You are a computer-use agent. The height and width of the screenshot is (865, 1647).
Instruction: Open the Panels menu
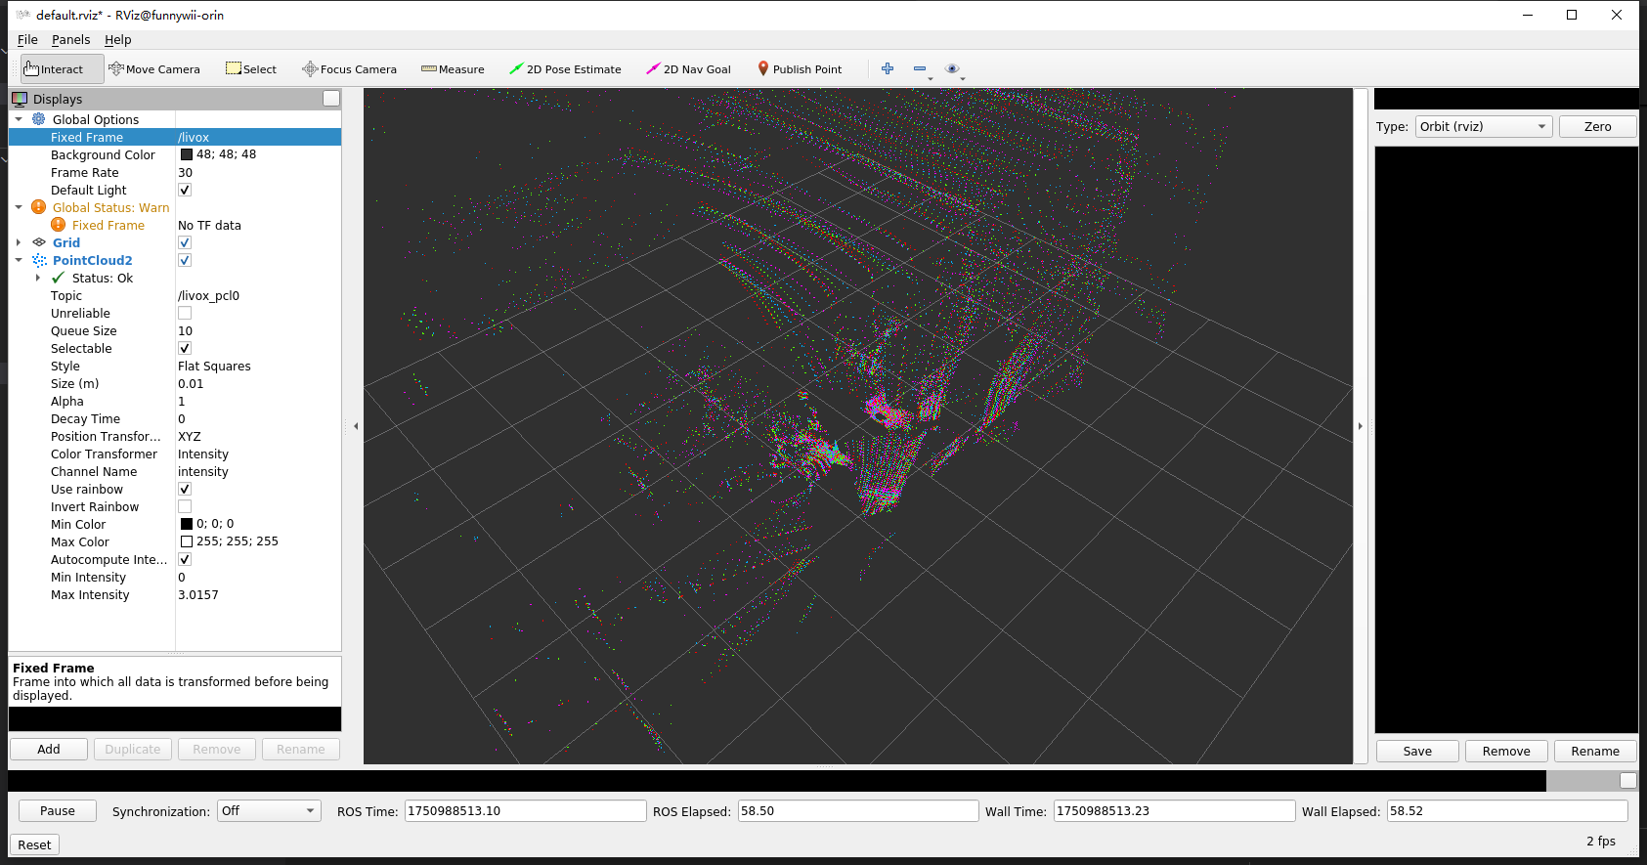coord(70,40)
